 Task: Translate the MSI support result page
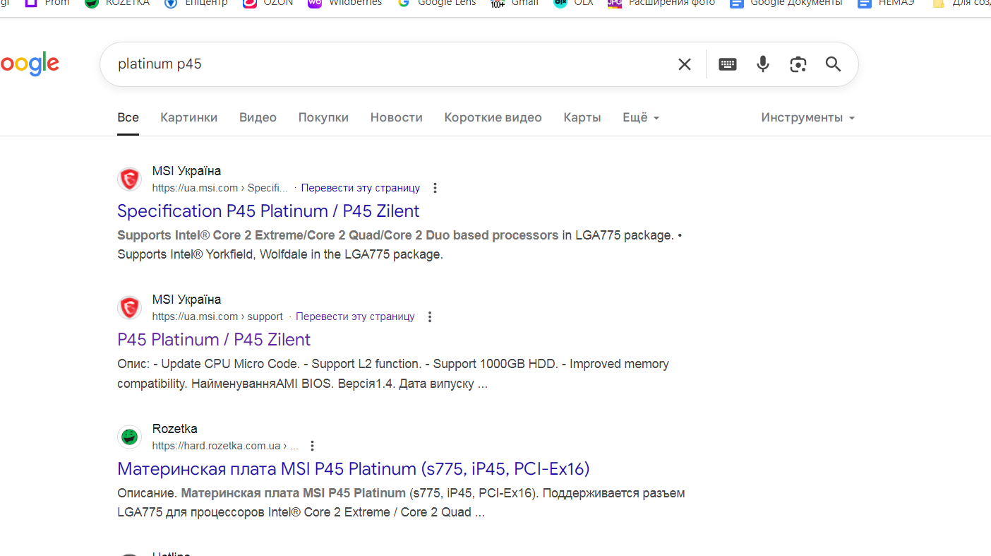point(355,317)
